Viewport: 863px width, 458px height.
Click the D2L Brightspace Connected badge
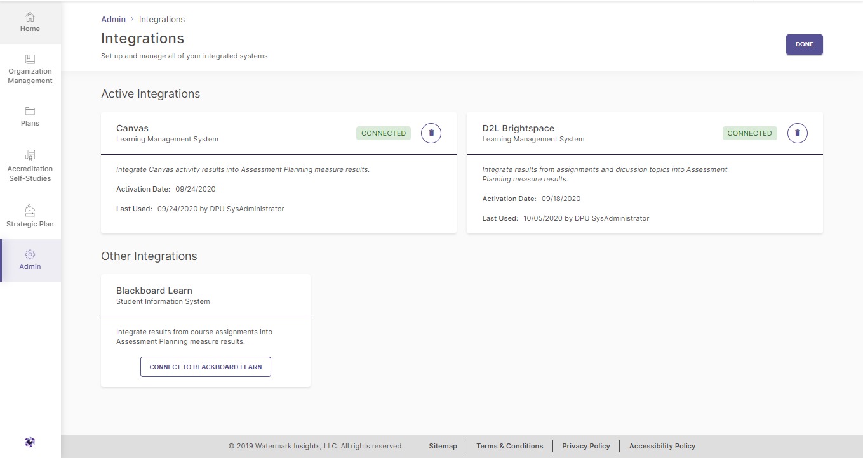click(x=749, y=133)
